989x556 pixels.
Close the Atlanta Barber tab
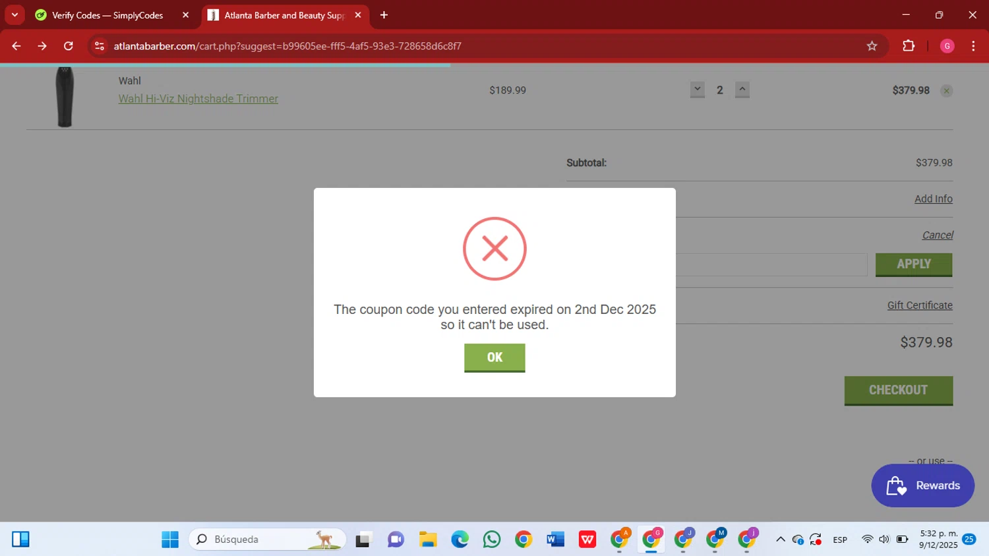click(358, 15)
